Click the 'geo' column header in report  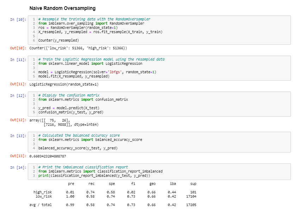(x=152, y=184)
